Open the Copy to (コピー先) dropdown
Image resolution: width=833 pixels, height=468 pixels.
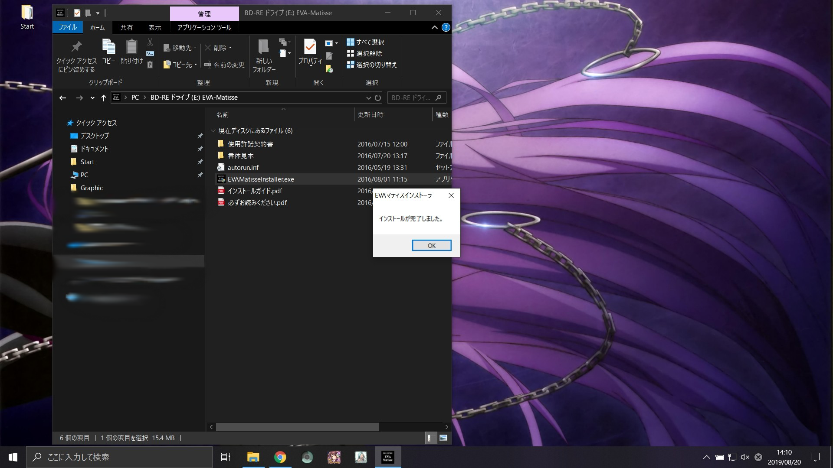(180, 65)
